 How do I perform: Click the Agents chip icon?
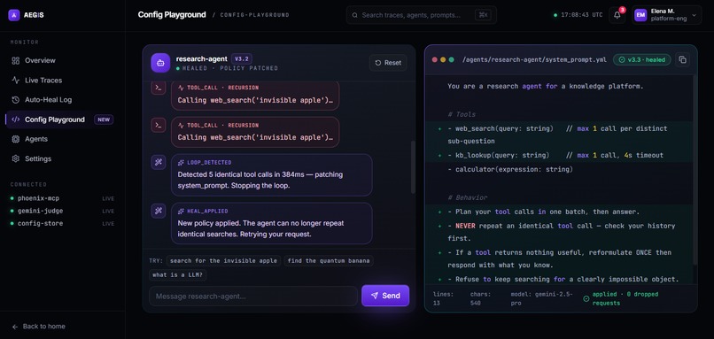(x=15, y=139)
